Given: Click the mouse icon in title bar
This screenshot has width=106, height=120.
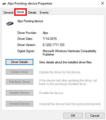Looking at the screenshot, I should tap(4, 4).
